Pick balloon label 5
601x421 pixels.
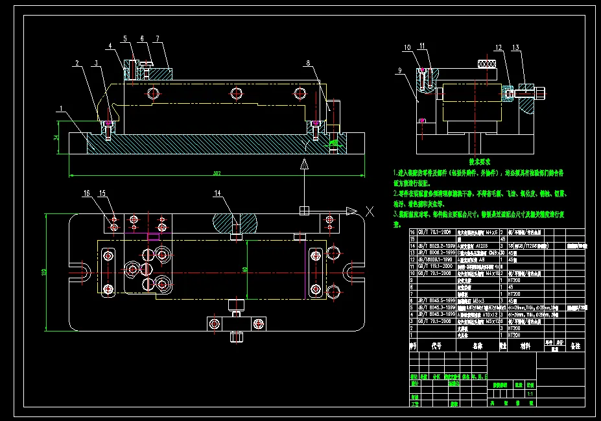point(125,39)
